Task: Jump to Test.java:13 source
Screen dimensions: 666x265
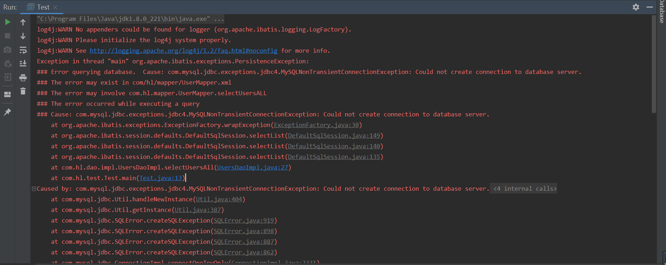Action: 161,178
